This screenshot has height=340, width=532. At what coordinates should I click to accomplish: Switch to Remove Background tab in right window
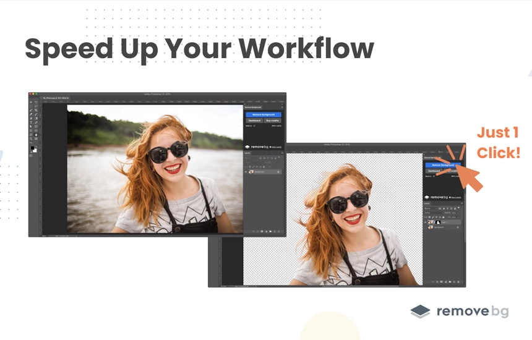click(432, 158)
